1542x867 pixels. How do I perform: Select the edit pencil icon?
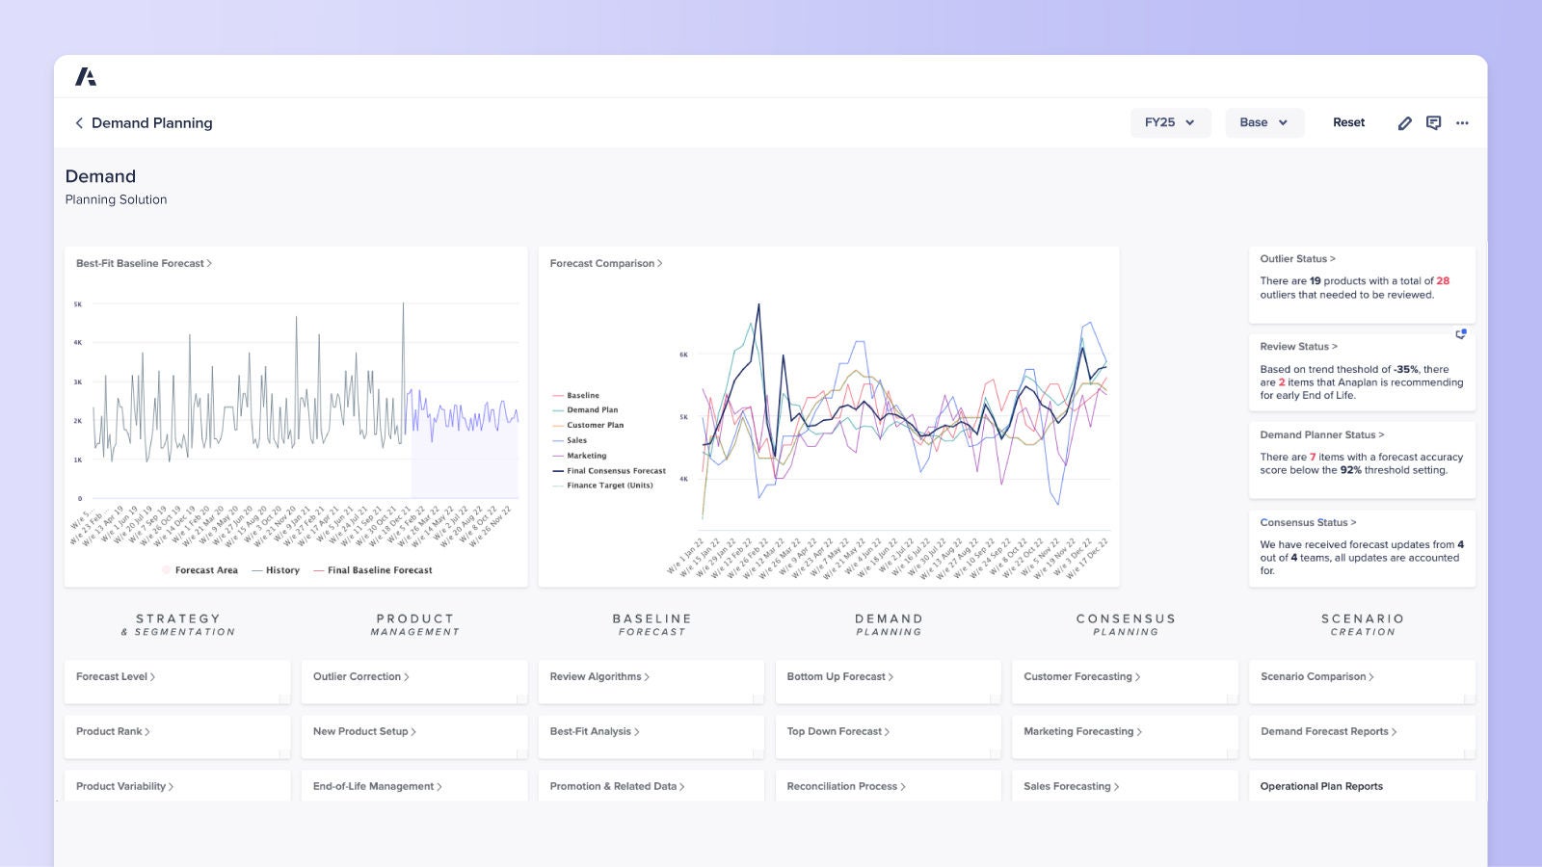[x=1405, y=122]
